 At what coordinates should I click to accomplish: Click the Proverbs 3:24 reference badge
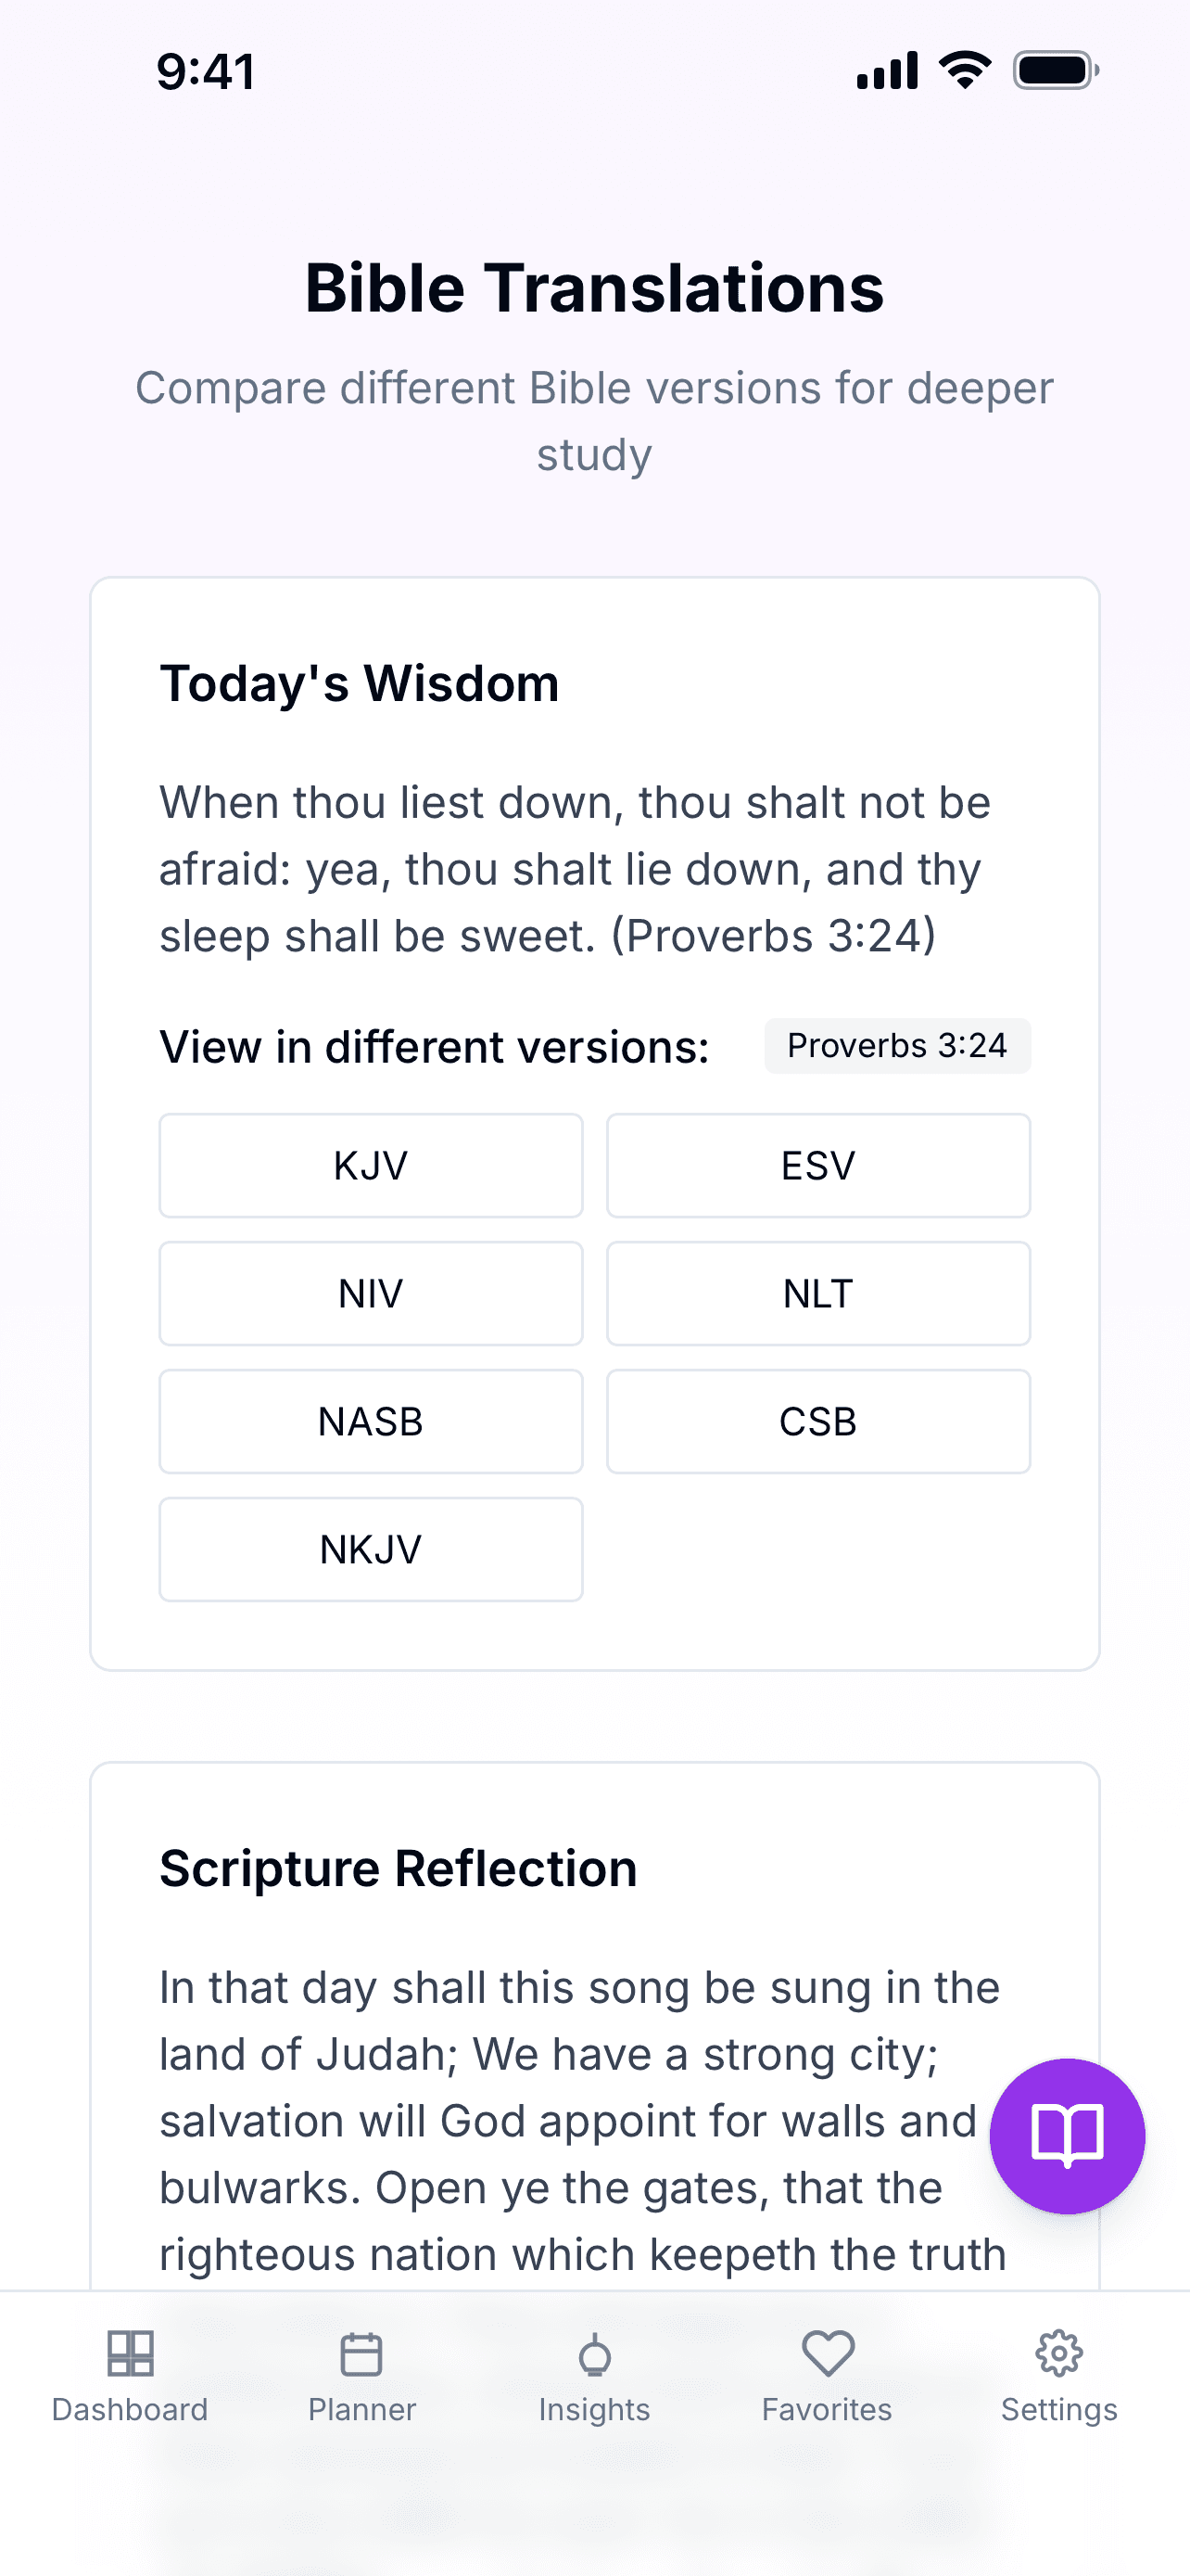(x=897, y=1046)
